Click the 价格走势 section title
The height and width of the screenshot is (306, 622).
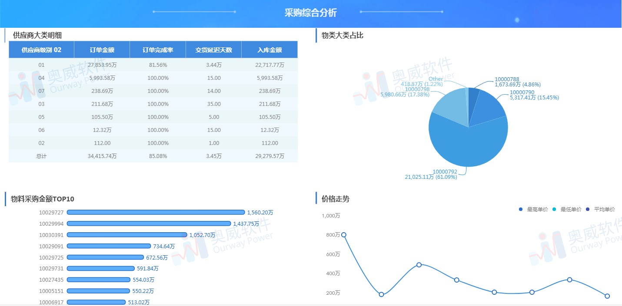point(336,199)
